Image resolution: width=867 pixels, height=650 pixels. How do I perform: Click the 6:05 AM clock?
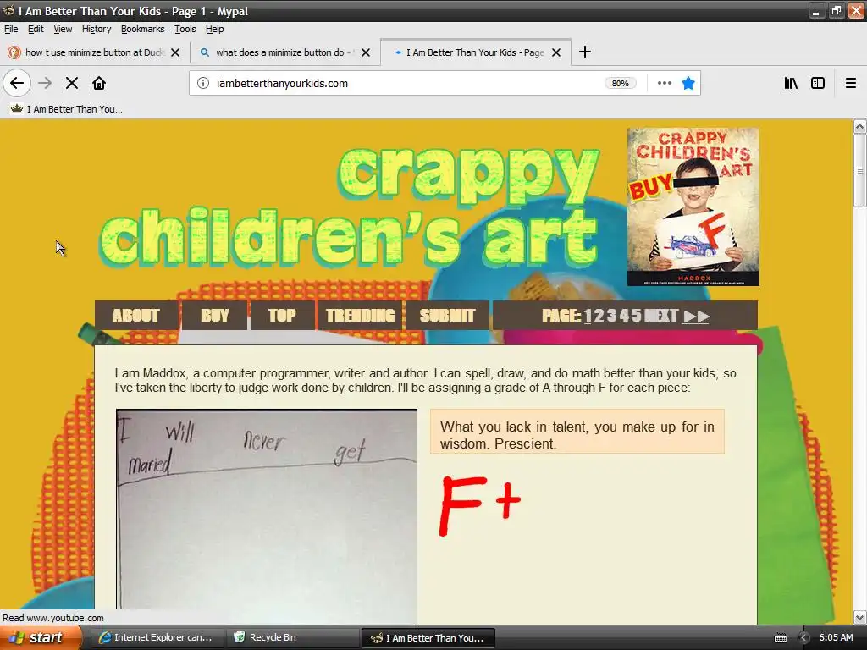(836, 637)
